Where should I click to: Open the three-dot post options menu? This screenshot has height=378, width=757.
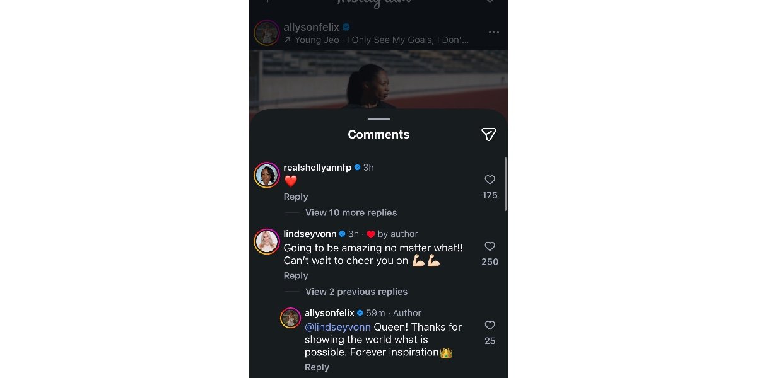pos(494,32)
